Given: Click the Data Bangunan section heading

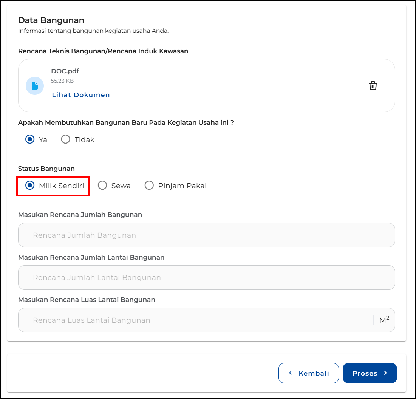Looking at the screenshot, I should (51, 20).
